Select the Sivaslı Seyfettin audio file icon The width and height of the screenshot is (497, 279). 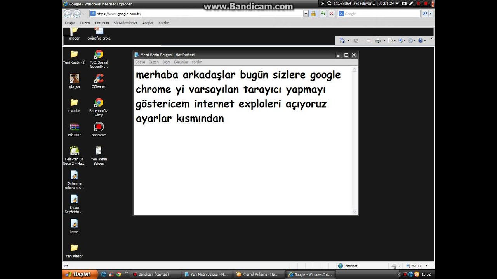click(74, 204)
